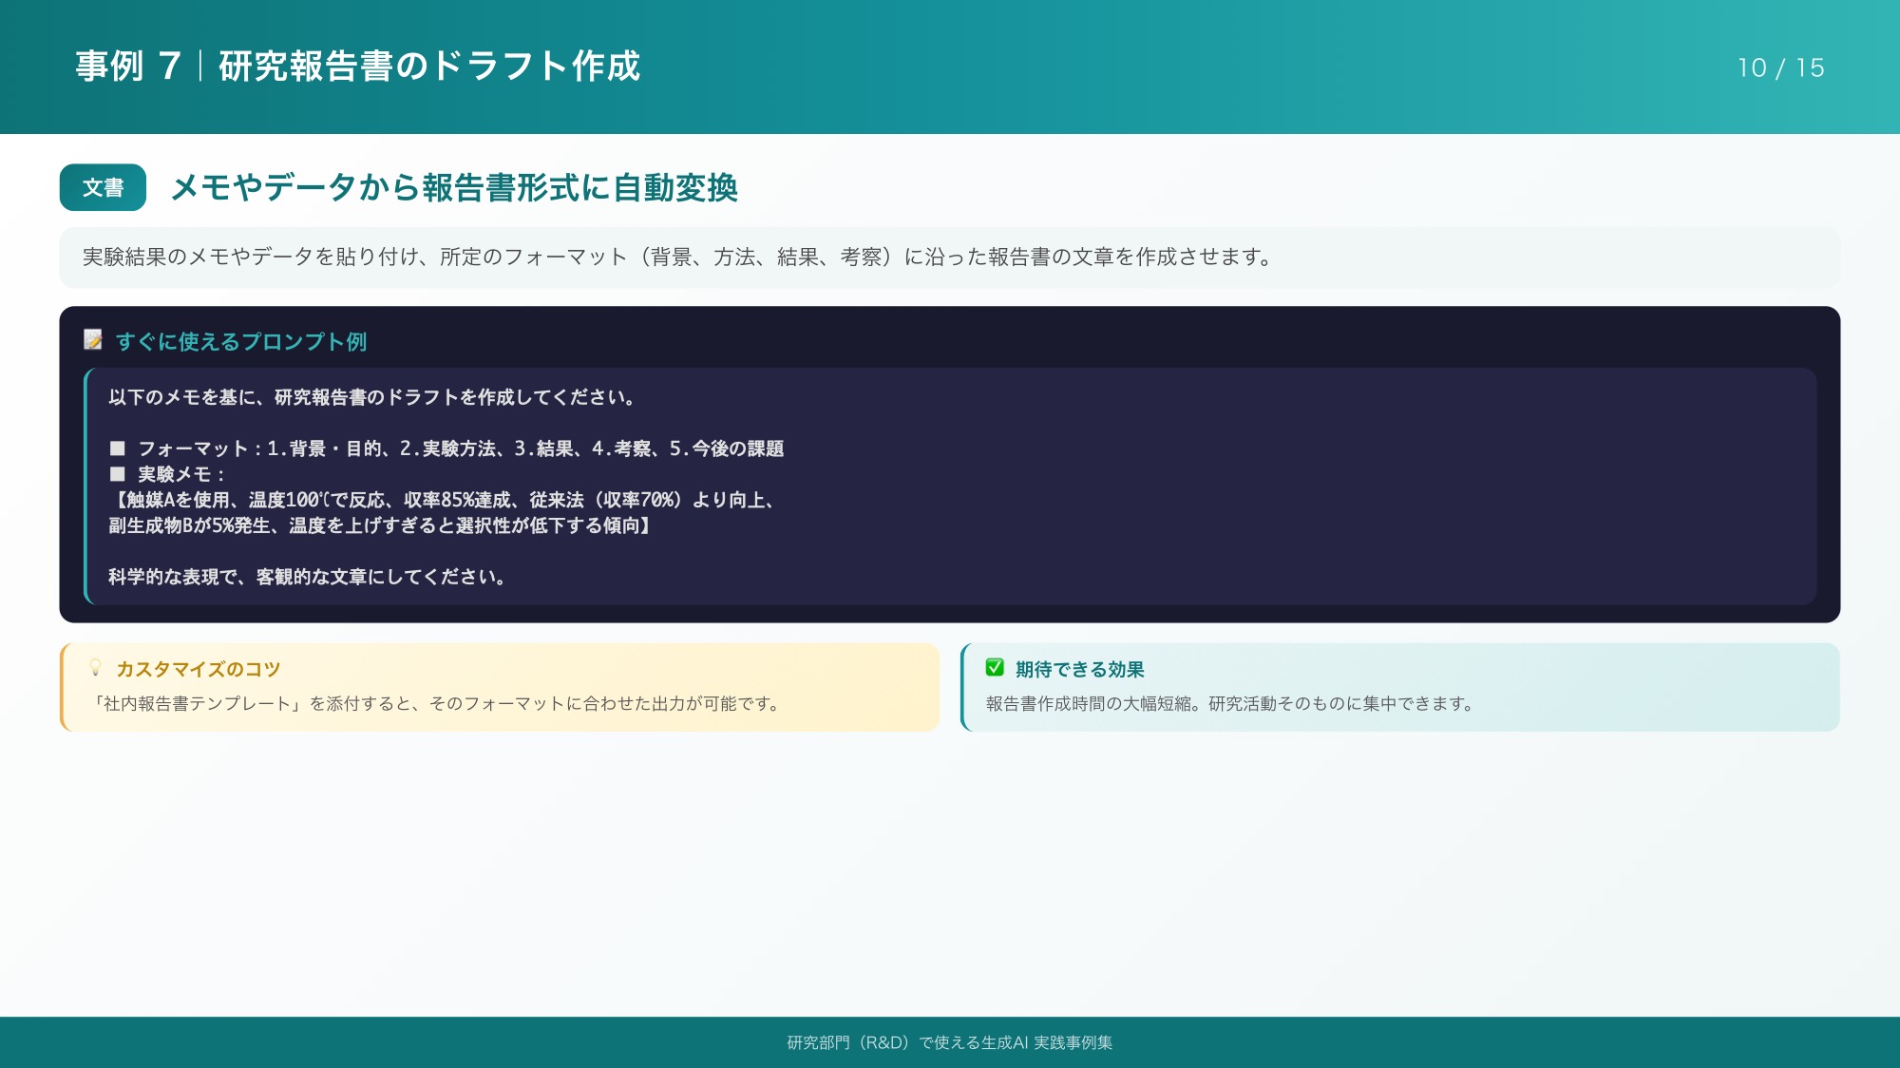Click footer text 研究部門（R&D）で使える生成AI 実践事例集
The width and height of the screenshot is (1900, 1068).
click(x=950, y=1042)
